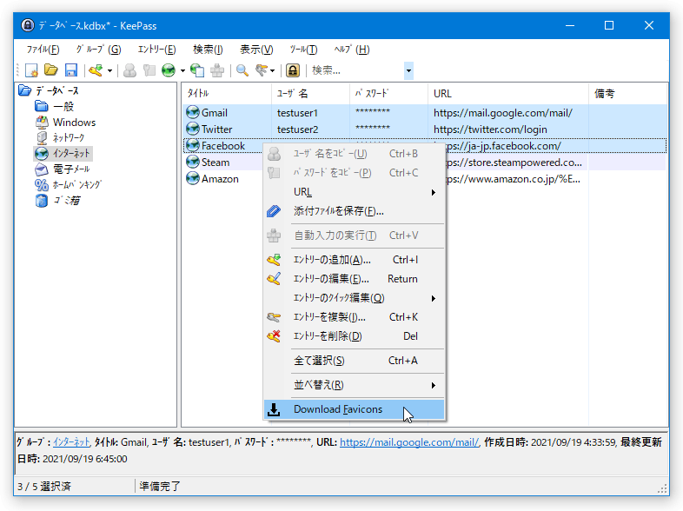Open the ツール(T) menu
This screenshot has height=511, width=683.
(x=303, y=50)
